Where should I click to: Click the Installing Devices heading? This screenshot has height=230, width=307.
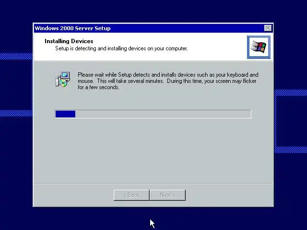pyautogui.click(x=69, y=41)
